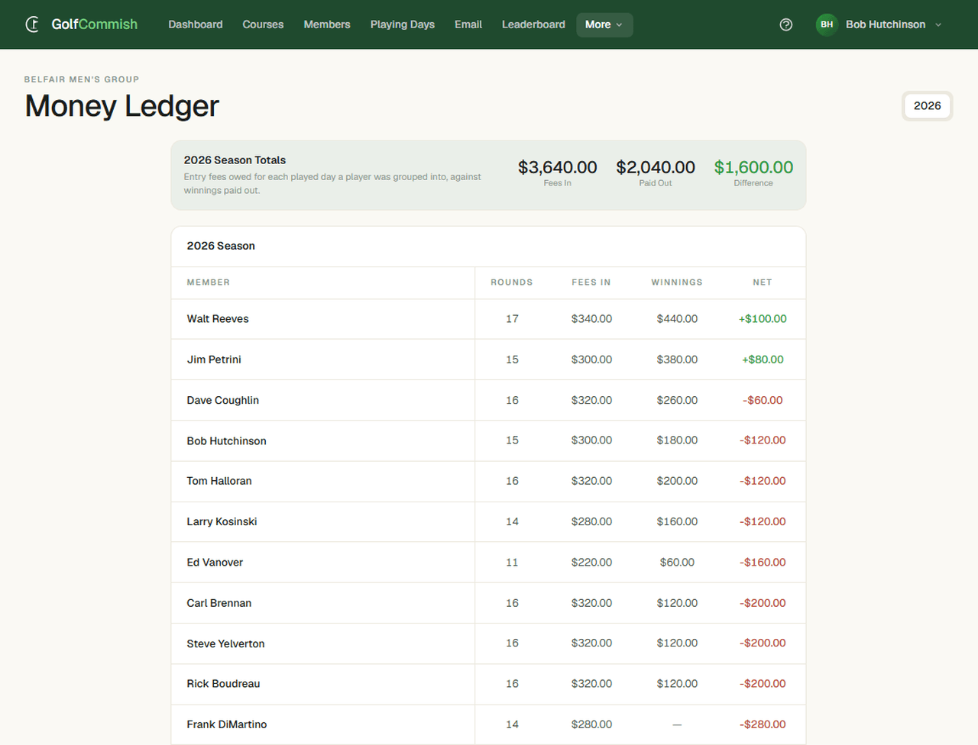This screenshot has width=978, height=745.
Task: Click the Money Ledger page title
Action: pos(122,106)
